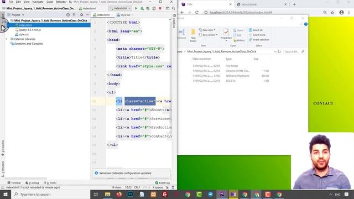
Task: Open Chrome three-dot menu
Action: click(349, 12)
